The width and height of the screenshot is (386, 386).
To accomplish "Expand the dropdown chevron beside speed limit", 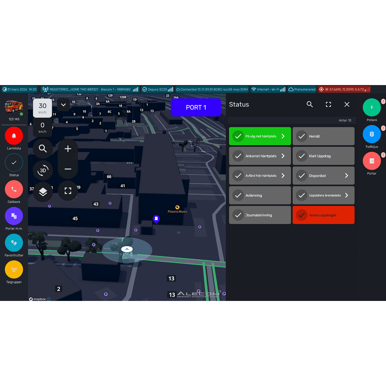I will click(63, 105).
